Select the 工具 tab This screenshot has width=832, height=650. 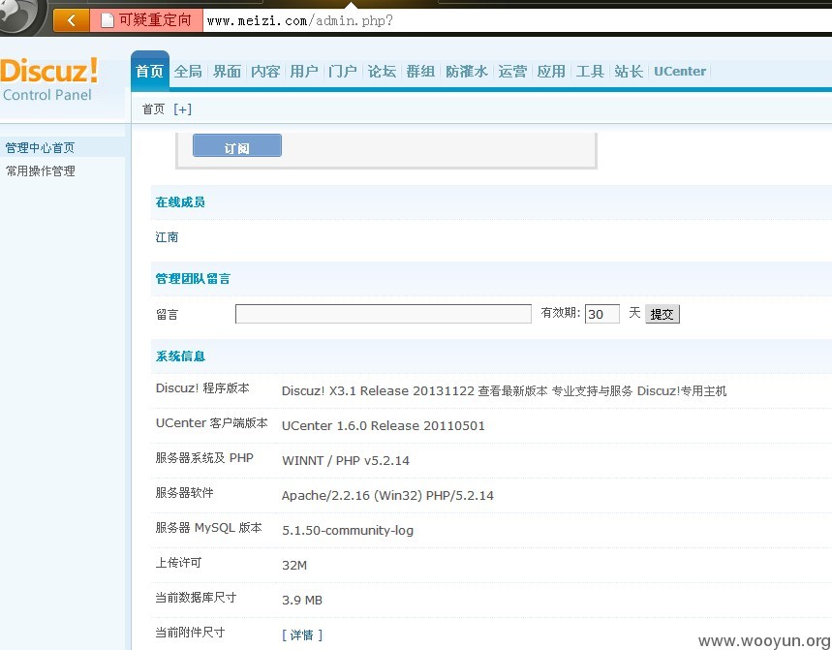590,71
